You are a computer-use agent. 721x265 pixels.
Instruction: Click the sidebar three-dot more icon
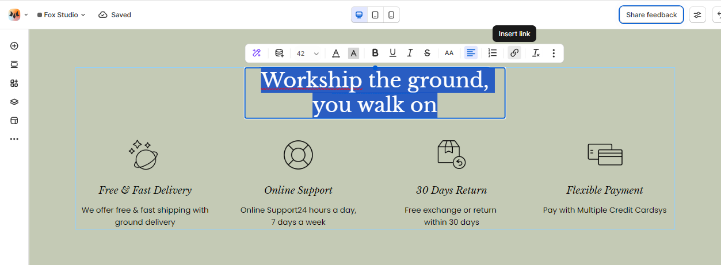[x=14, y=139]
